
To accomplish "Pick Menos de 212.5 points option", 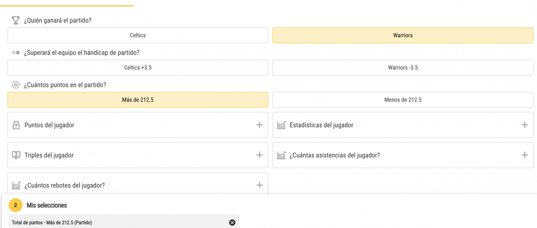I will (403, 100).
